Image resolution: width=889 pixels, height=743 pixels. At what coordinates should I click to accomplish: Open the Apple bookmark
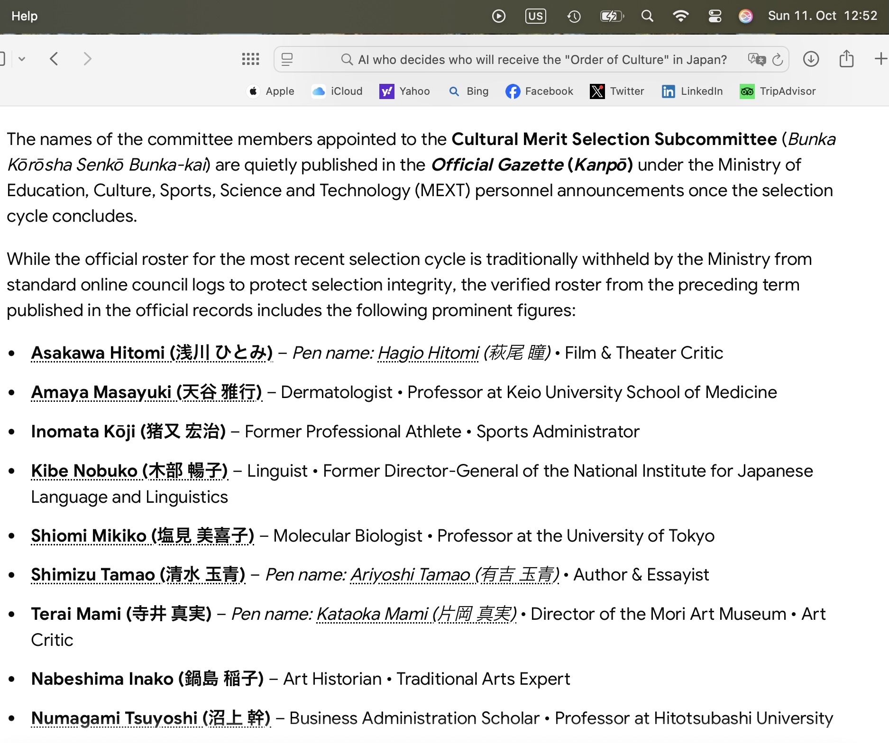[x=271, y=91]
